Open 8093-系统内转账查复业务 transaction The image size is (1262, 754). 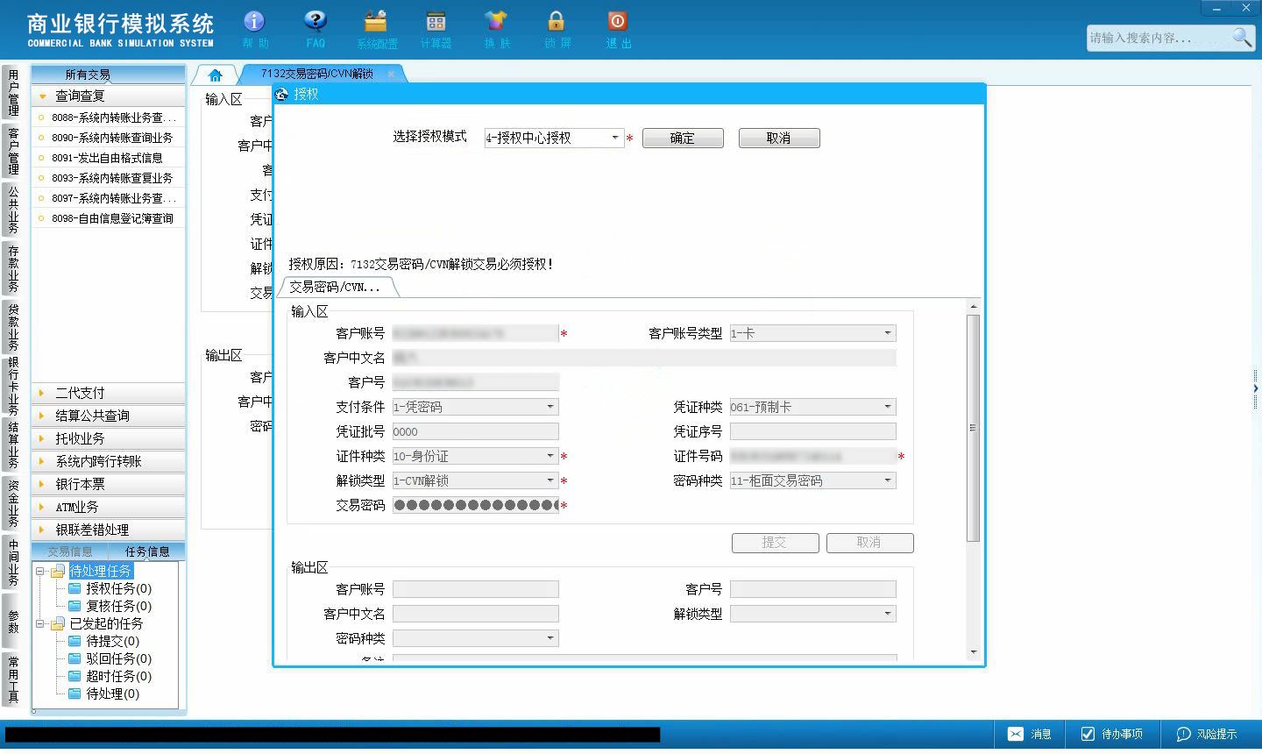(109, 178)
